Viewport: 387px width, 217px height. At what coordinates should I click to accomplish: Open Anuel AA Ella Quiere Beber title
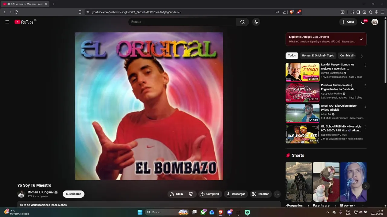(339, 108)
